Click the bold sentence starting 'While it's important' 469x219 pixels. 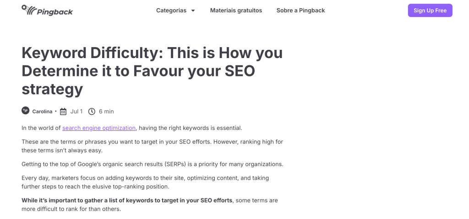click(127, 200)
